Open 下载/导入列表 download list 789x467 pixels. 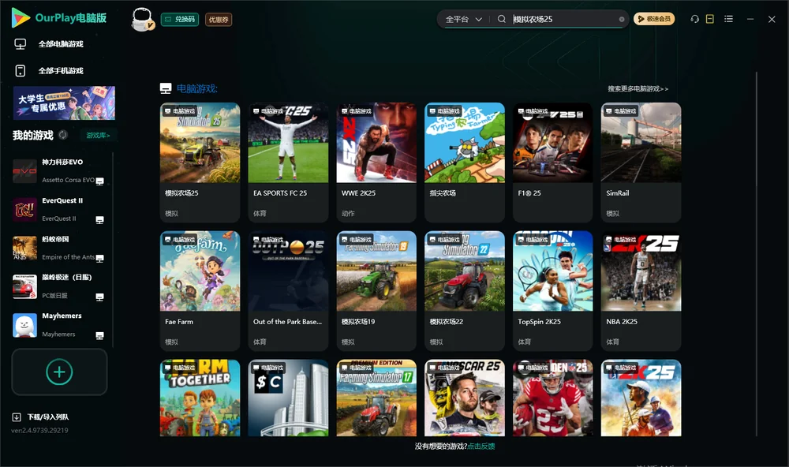[41, 417]
